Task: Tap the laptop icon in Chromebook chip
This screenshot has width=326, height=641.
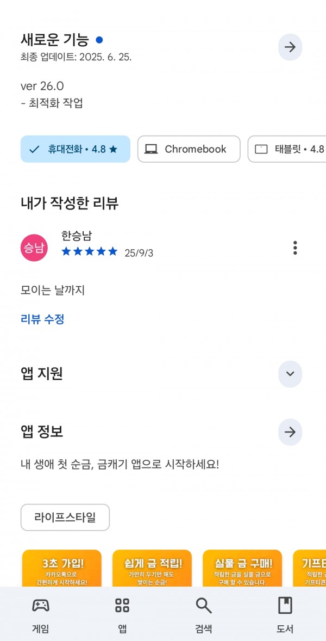Action: pyautogui.click(x=151, y=149)
